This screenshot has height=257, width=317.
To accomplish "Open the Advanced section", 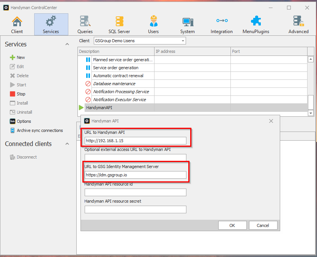I will click(298, 24).
